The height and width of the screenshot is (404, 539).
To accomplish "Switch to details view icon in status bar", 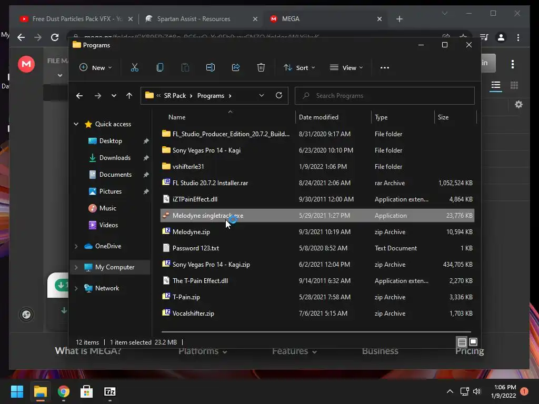I will tap(462, 342).
